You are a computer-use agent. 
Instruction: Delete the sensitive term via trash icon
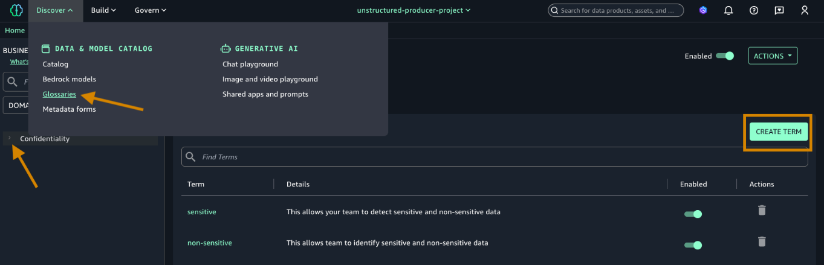click(762, 210)
